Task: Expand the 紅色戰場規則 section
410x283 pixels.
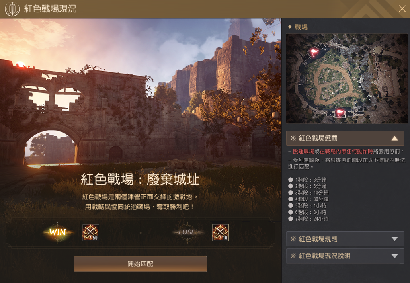Action: pos(345,239)
